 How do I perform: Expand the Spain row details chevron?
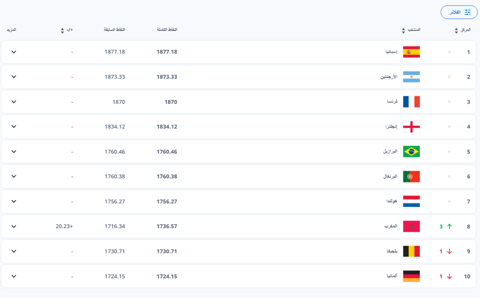(x=14, y=52)
